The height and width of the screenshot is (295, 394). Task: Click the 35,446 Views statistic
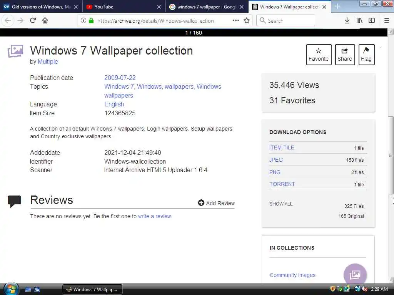[x=294, y=85]
